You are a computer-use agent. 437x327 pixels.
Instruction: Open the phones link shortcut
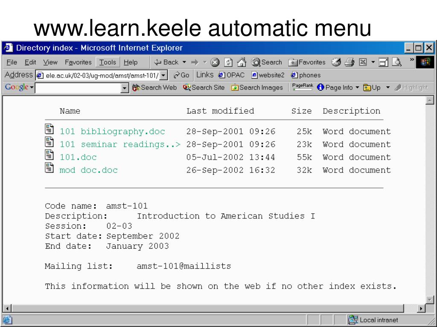pyautogui.click(x=306, y=75)
